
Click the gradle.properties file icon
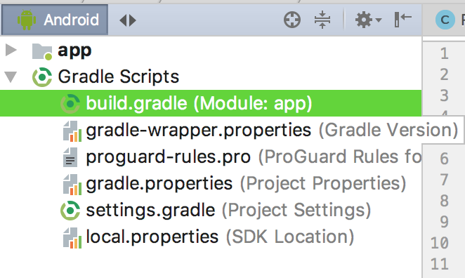(x=72, y=185)
